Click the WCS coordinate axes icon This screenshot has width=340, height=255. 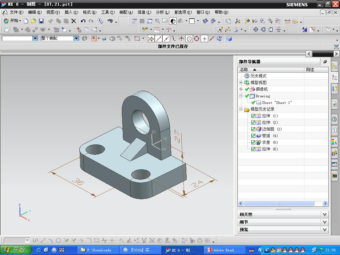(238, 21)
